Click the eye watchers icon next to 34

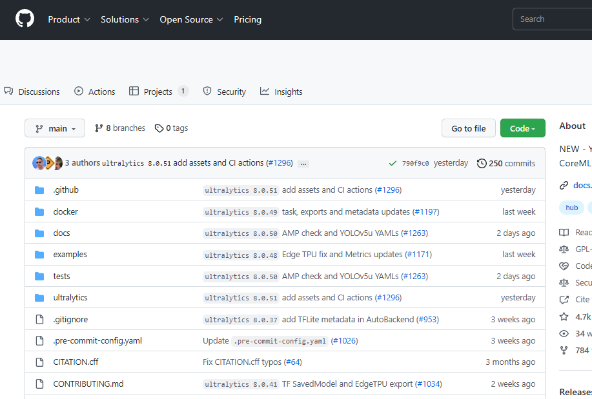(x=564, y=334)
